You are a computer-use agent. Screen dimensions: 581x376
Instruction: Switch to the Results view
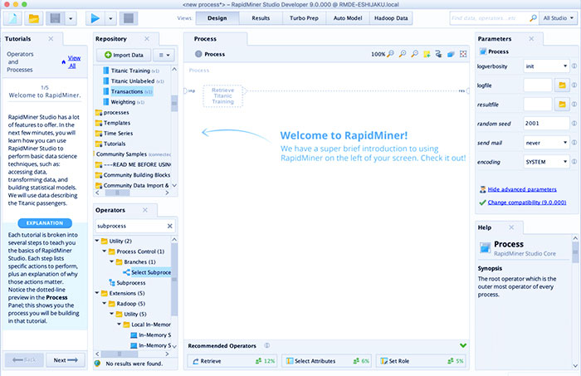tap(261, 17)
